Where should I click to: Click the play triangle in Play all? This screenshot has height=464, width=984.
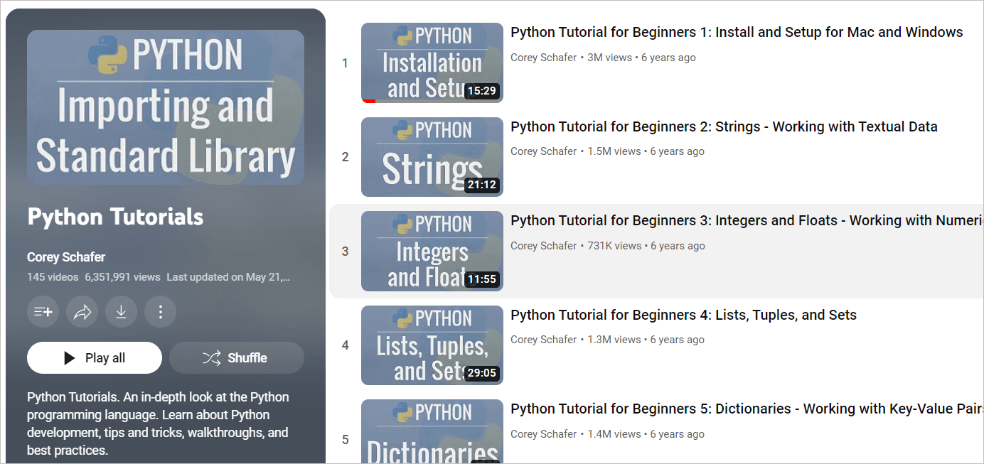70,358
